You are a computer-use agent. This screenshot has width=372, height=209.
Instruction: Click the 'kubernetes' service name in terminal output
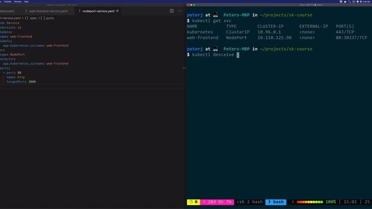pyautogui.click(x=200, y=32)
